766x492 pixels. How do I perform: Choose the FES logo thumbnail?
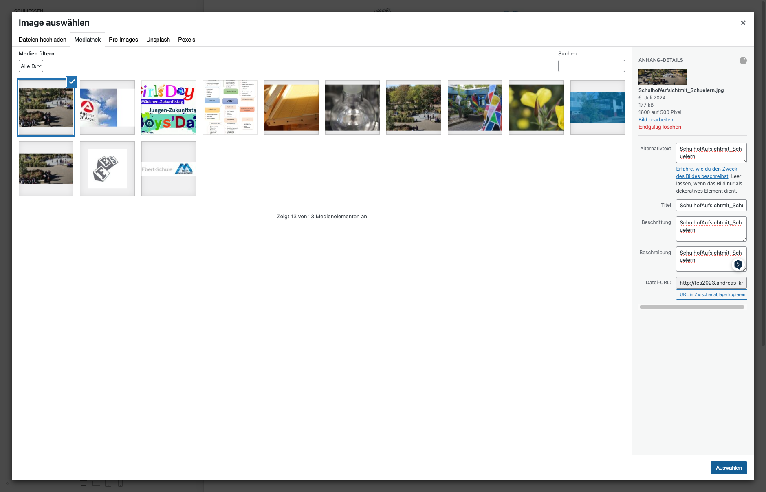107,169
